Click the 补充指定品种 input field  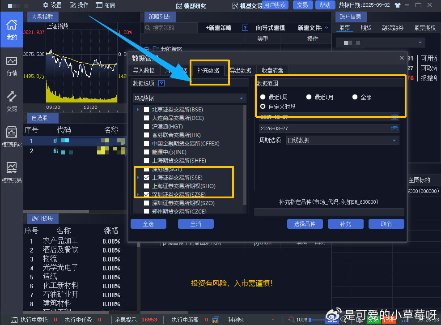[x=329, y=212]
